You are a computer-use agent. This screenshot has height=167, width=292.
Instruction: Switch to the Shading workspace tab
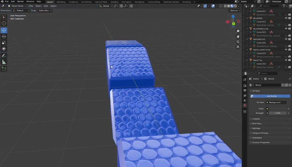click(114, 2)
